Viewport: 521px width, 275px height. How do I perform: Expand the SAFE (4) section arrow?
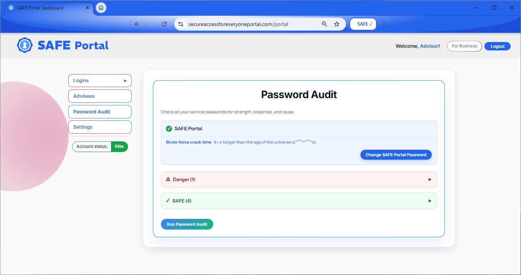pos(430,201)
